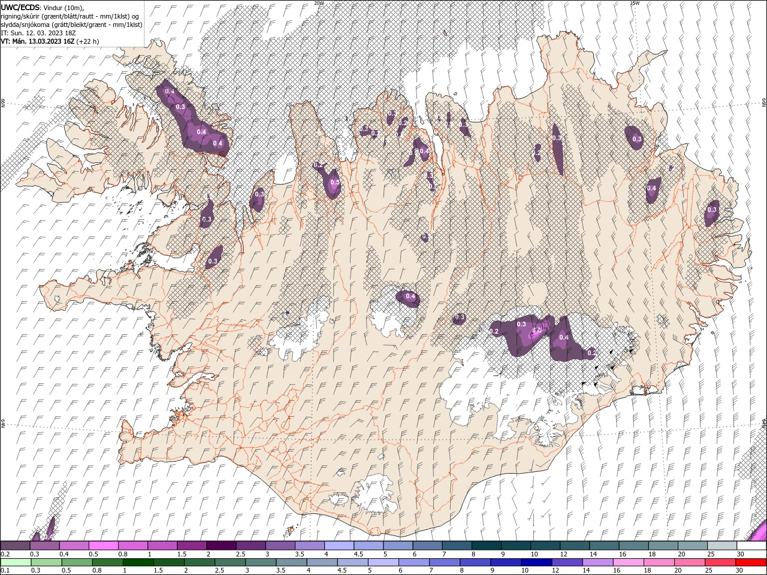Image resolution: width=767 pixels, height=575 pixels.
Task: Select the 'IT: Sun. 12. 03. 2023 18Z' line
Action: click(38, 33)
